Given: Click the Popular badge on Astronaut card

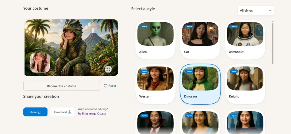Looking at the screenshot, I should click(x=234, y=26).
